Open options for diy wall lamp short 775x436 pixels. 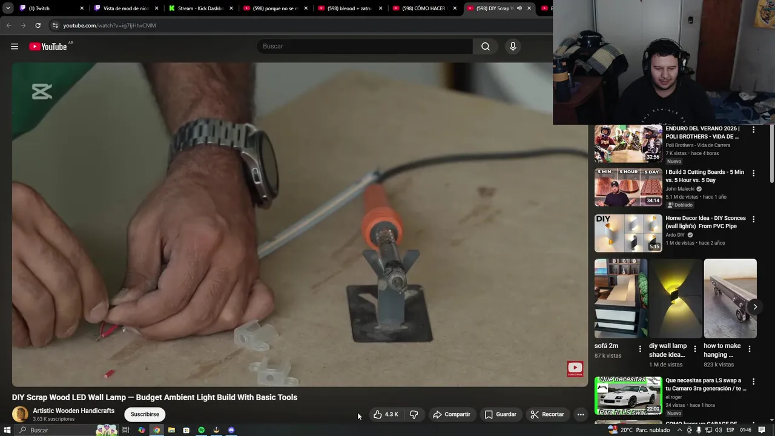[695, 349]
